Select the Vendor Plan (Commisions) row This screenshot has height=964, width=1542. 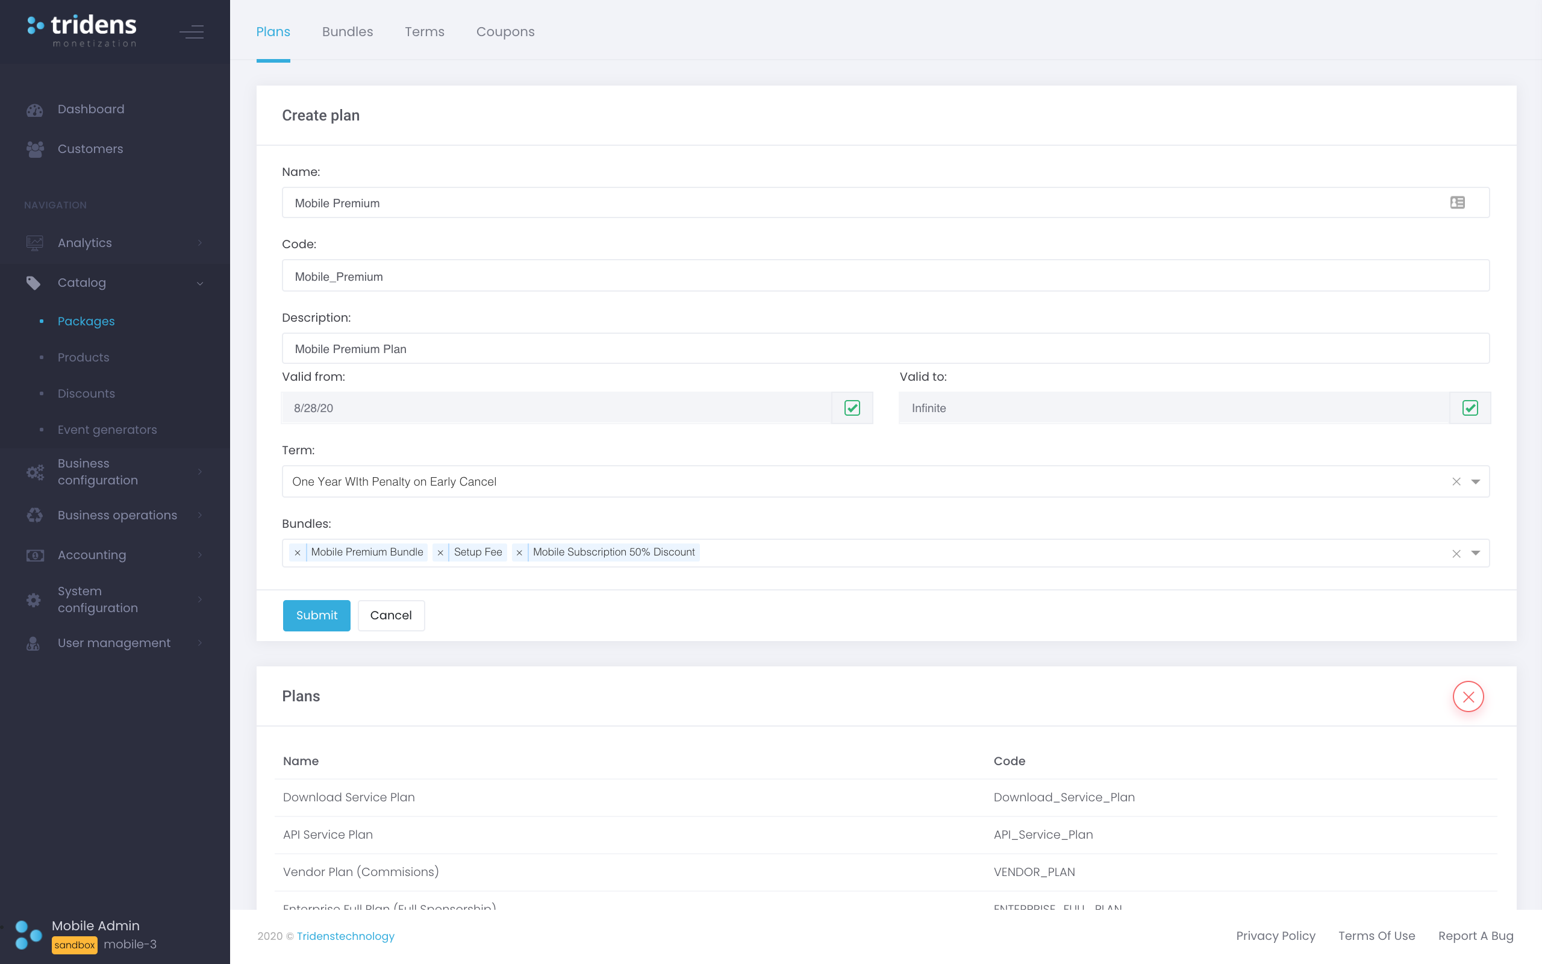pyautogui.click(x=885, y=872)
